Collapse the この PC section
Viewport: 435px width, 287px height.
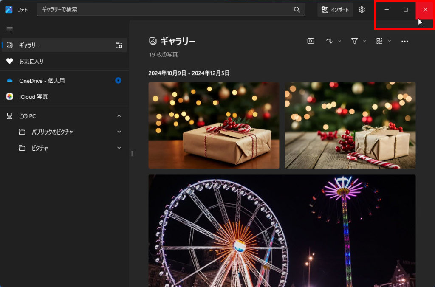(x=119, y=116)
